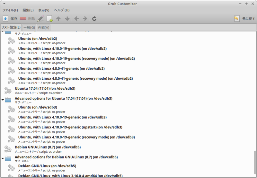The width and height of the screenshot is (257, 178).
Task: Click the move-up arrow icon
Action: tap(58, 19)
